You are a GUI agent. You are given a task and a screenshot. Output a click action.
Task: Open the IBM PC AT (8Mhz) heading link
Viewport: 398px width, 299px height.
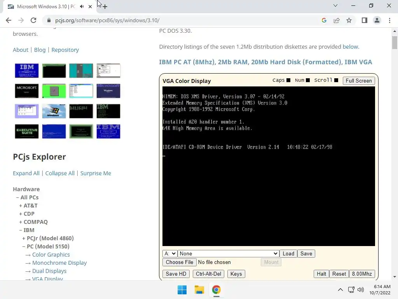(x=265, y=62)
